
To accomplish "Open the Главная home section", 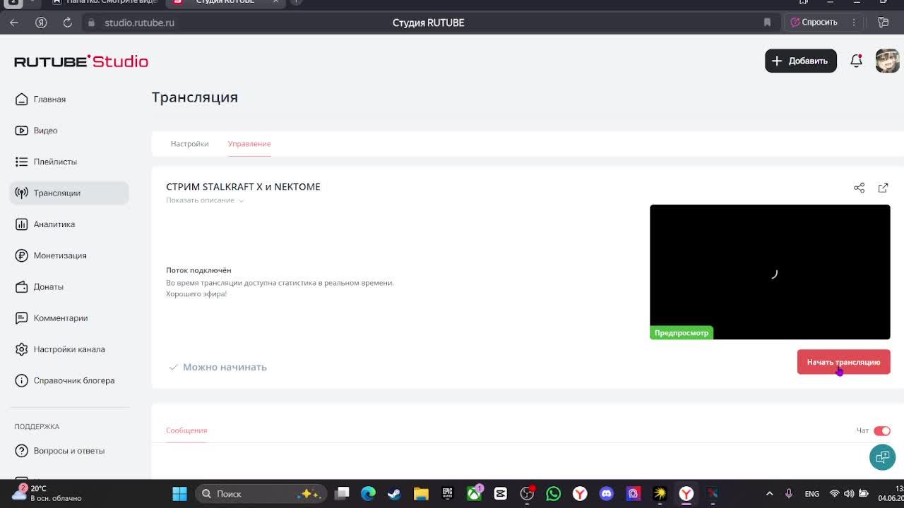I will (x=69, y=99).
